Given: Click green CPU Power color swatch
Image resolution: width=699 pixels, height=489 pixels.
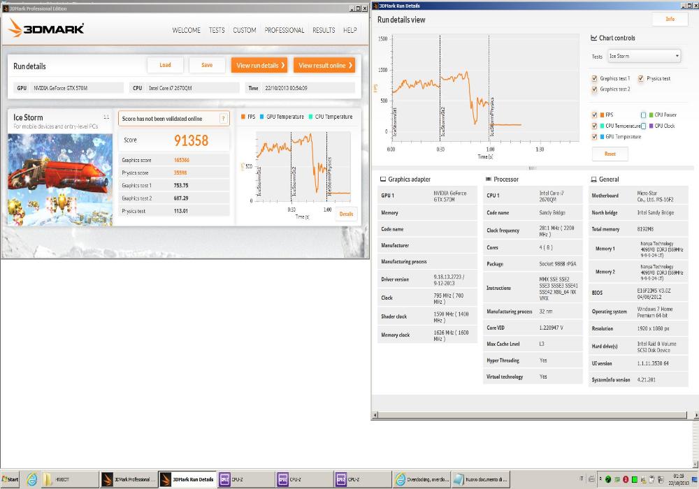Looking at the screenshot, I should pyautogui.click(x=651, y=115).
